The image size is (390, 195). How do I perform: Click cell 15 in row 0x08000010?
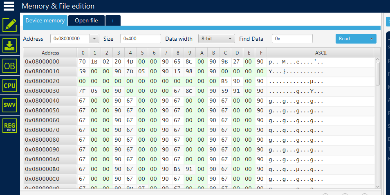tap(177, 72)
